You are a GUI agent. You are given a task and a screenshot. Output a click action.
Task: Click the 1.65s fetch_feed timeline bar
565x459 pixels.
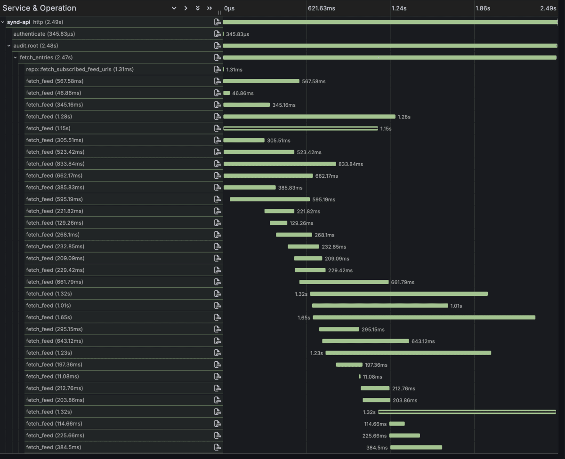[424, 317]
